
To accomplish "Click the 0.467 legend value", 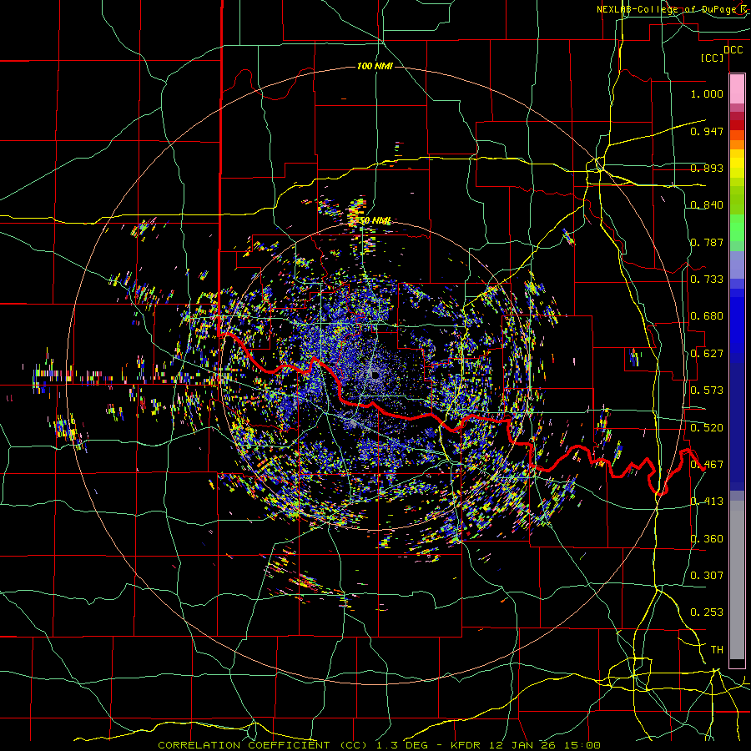I will [x=707, y=465].
